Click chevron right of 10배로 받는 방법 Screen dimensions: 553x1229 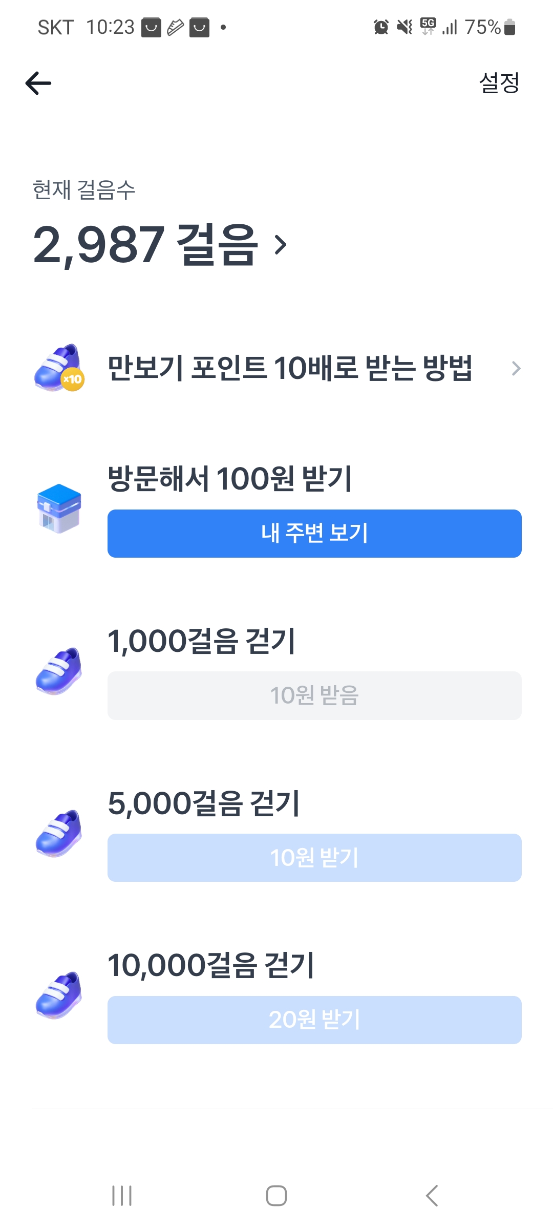(x=516, y=368)
